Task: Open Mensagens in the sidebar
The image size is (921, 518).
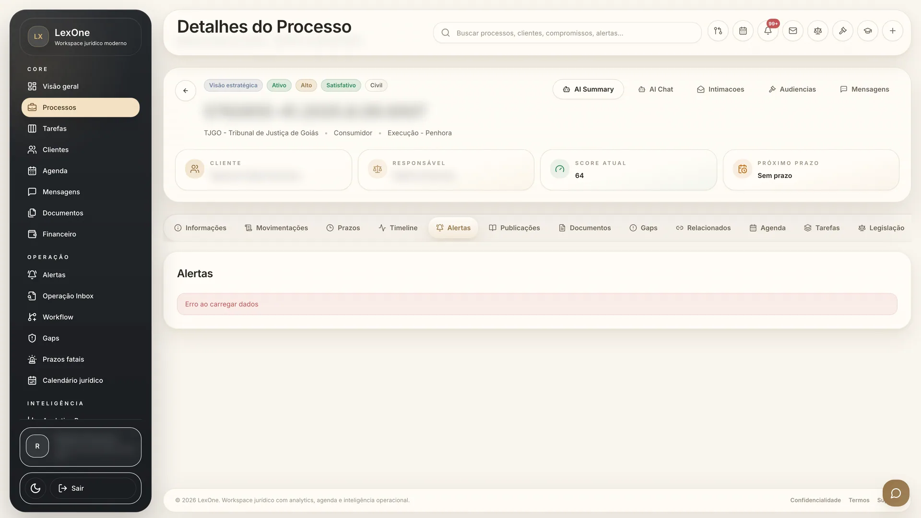Action: pyautogui.click(x=81, y=192)
